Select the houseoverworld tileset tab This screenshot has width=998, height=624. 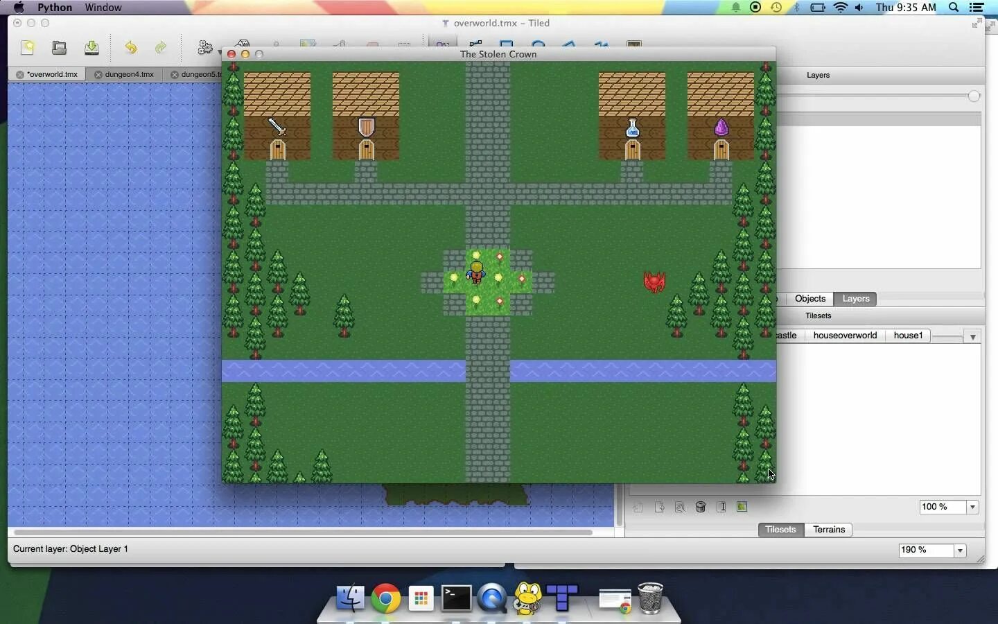(845, 336)
